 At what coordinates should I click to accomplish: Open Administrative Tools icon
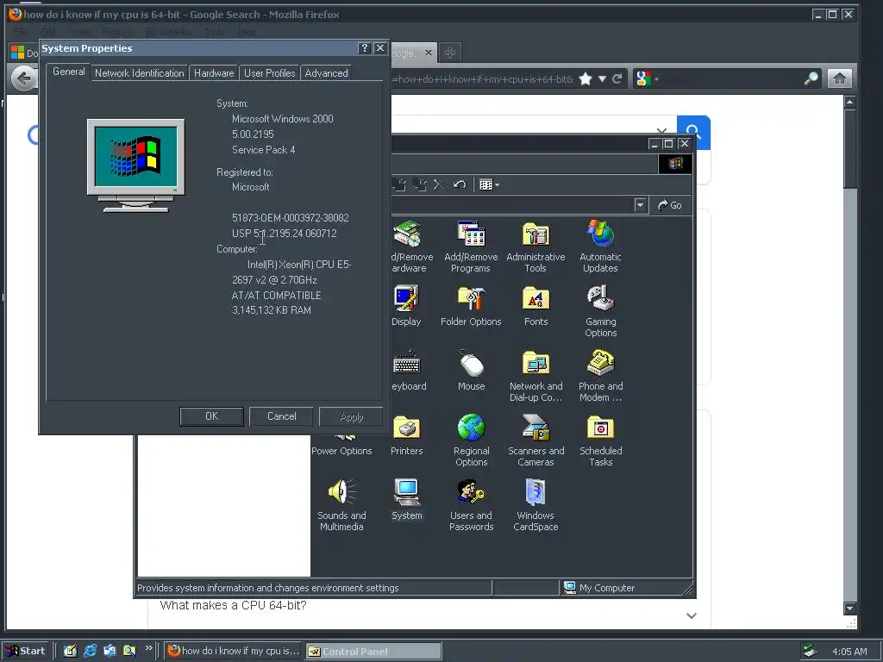pos(535,247)
